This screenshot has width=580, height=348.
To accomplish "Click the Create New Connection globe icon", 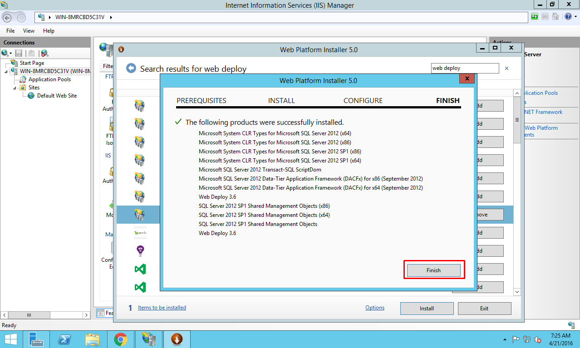I will [x=5, y=53].
